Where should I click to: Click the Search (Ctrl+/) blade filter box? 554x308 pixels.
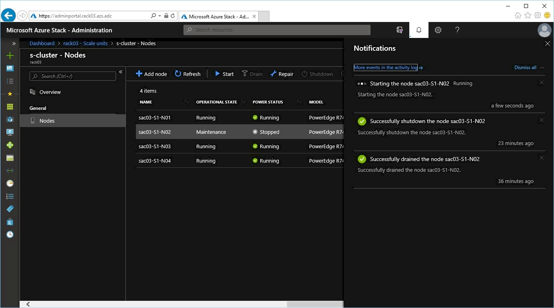coord(73,76)
